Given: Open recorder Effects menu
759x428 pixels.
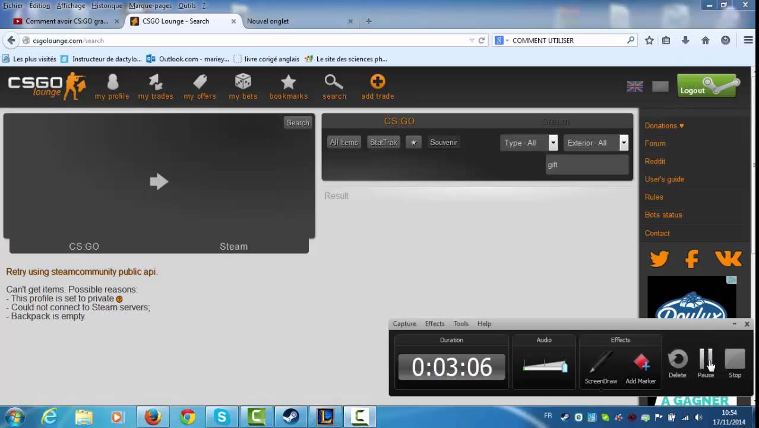Looking at the screenshot, I should (435, 324).
